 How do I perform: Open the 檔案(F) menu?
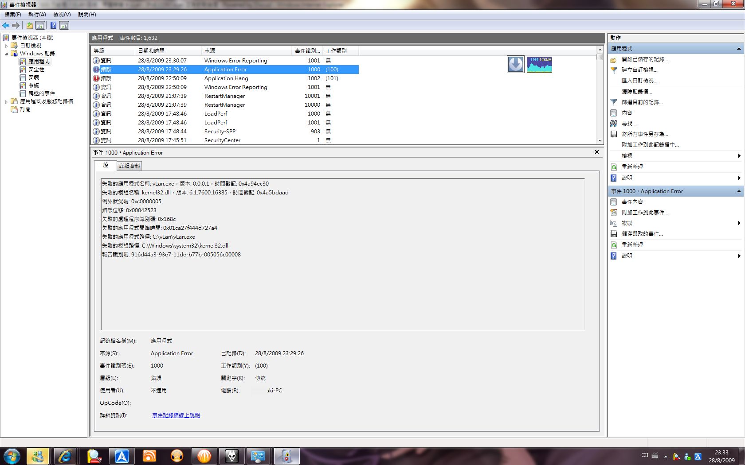[13, 15]
